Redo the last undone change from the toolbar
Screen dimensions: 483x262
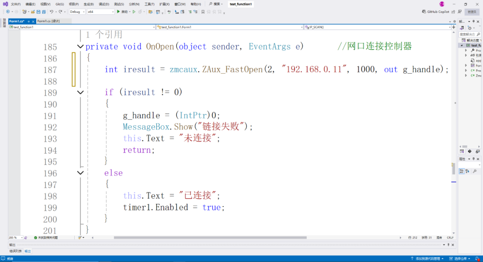(59, 12)
